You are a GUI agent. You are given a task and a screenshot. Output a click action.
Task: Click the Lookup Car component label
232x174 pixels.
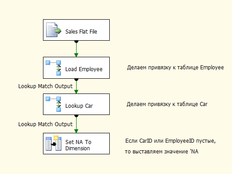79,106
